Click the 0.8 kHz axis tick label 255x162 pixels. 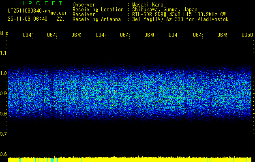(x=3, y=113)
